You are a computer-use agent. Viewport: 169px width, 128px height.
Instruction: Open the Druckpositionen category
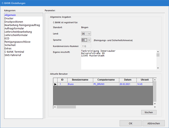[14, 22]
